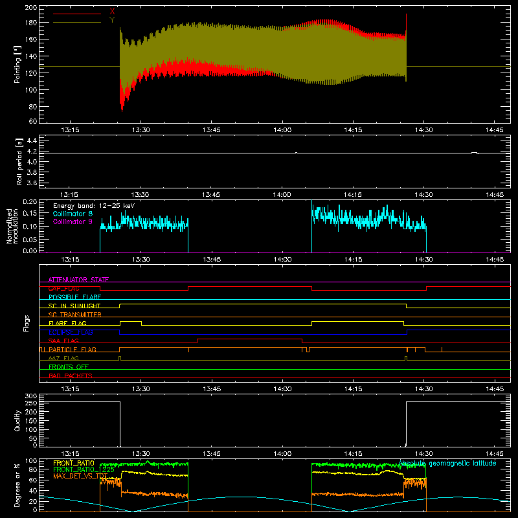Click the GAP_FLAG label
The width and height of the screenshot is (518, 518).
(x=63, y=288)
